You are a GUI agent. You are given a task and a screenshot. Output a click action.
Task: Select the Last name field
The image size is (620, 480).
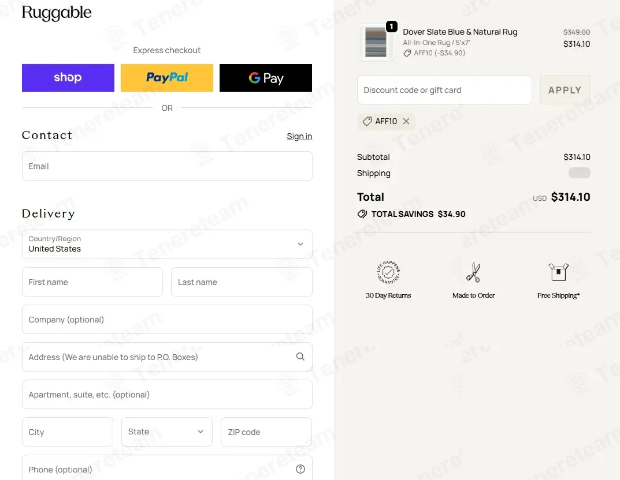point(242,282)
